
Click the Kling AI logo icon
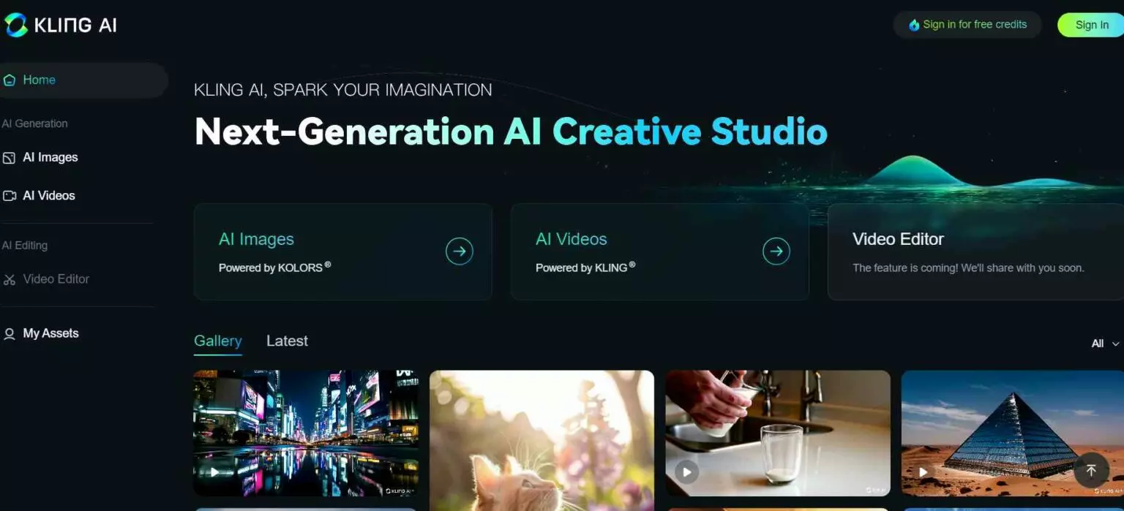click(x=15, y=25)
